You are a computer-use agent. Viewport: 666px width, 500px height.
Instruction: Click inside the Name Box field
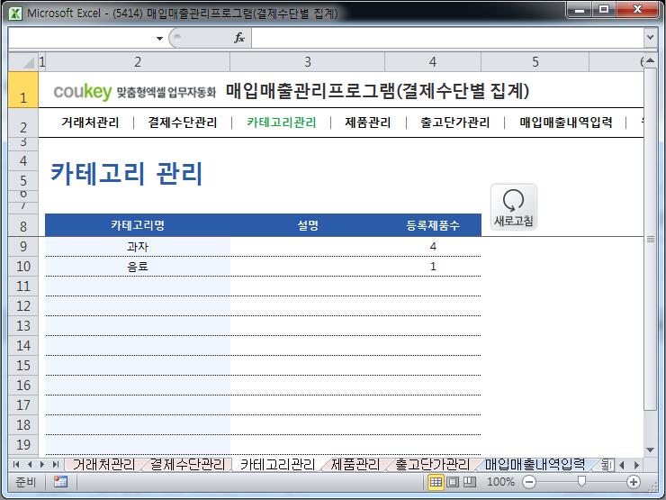tap(81, 38)
